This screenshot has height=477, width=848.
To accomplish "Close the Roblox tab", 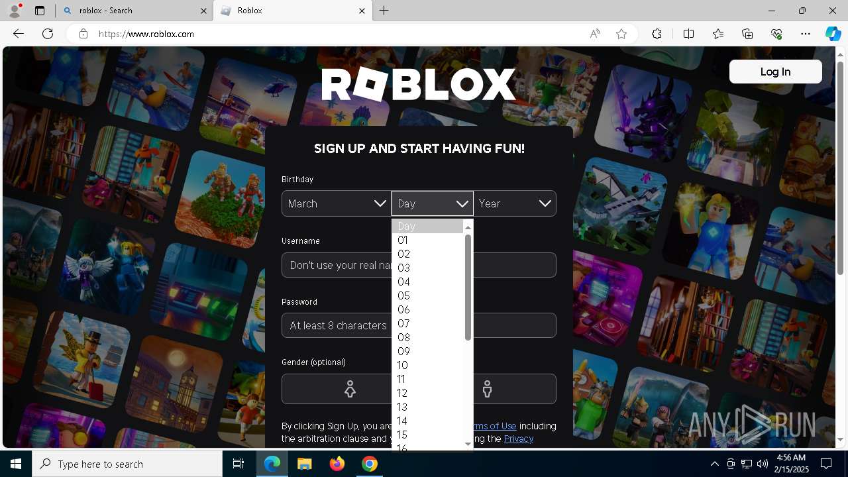I will click(362, 11).
